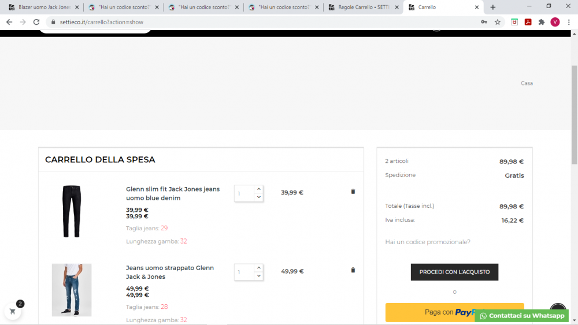Open Glenn slim fit Jack Jones jeans product
This screenshot has height=325, width=578.
click(173, 193)
